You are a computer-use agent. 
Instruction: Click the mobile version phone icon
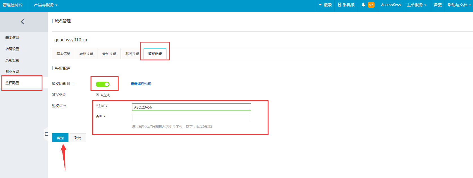coord(339,5)
